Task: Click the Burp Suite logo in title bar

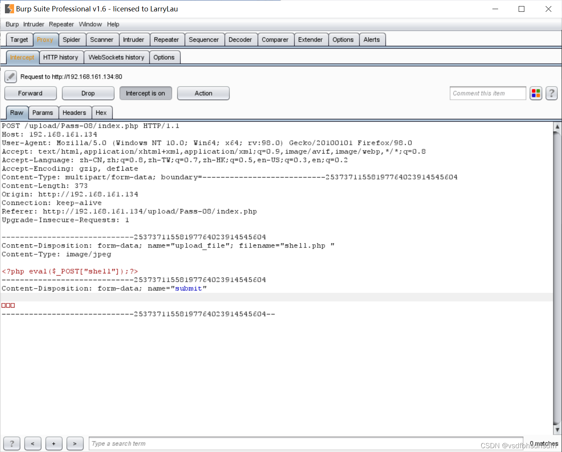Action: tap(9, 9)
